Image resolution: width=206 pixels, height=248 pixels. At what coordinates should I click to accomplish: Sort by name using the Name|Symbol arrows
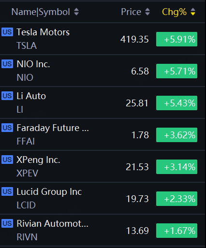[x=76, y=12]
